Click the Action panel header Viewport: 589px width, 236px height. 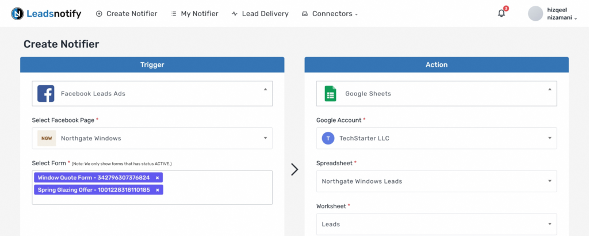coord(437,64)
